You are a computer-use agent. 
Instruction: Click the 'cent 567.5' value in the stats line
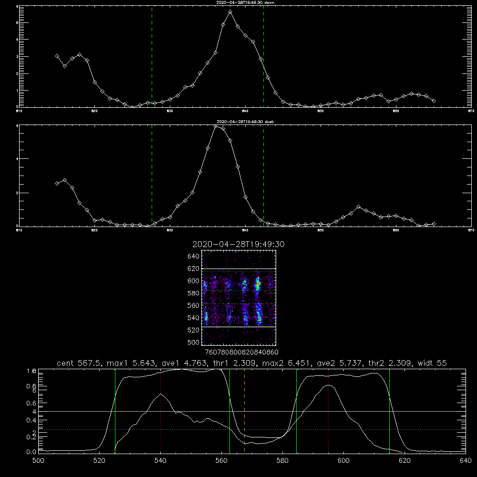(79, 363)
